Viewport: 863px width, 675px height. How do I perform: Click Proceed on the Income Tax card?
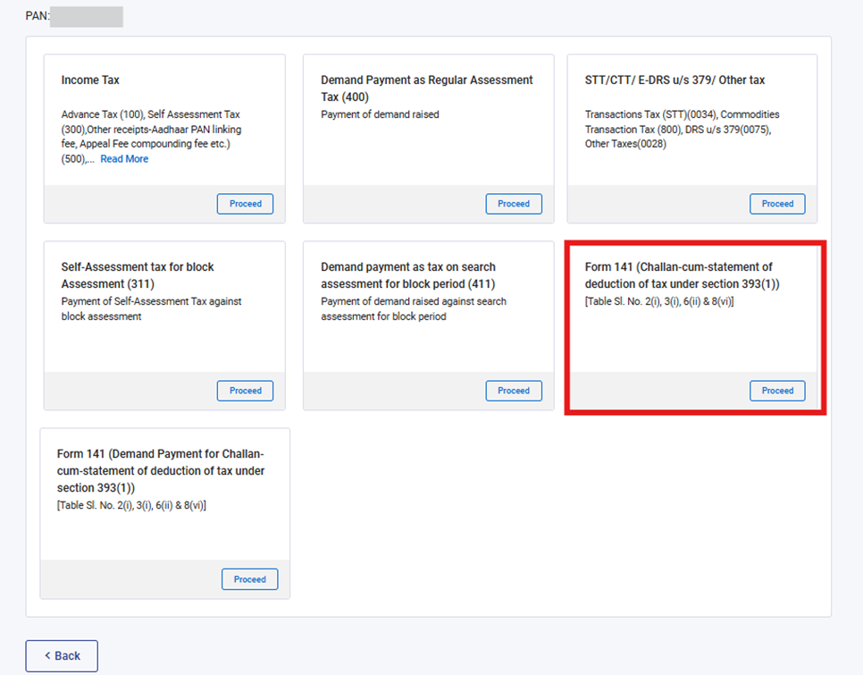coord(245,204)
